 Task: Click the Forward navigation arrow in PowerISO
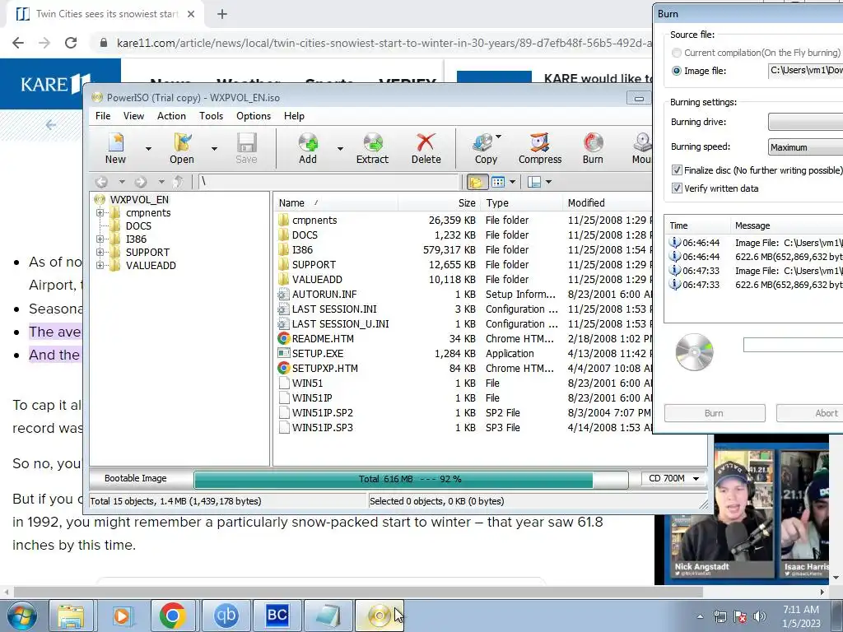tap(141, 182)
